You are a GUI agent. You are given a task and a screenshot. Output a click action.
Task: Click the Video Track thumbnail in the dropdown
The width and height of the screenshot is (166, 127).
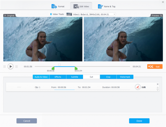click(69, 14)
